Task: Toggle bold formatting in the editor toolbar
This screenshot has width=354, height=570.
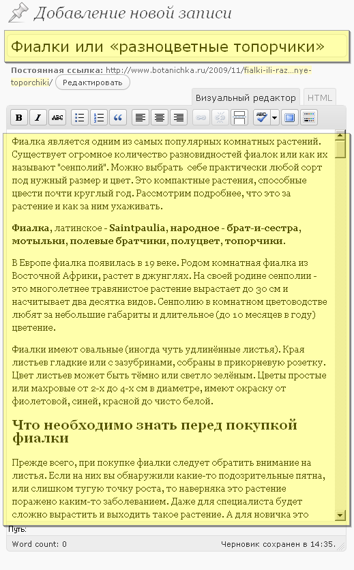Action: [19, 117]
